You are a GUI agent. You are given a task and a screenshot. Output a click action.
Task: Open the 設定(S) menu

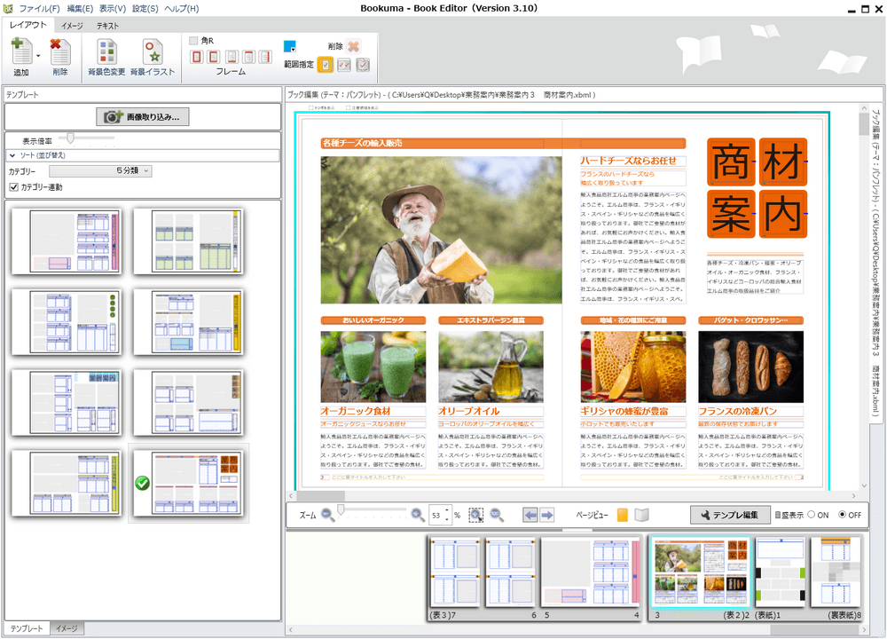click(x=145, y=9)
